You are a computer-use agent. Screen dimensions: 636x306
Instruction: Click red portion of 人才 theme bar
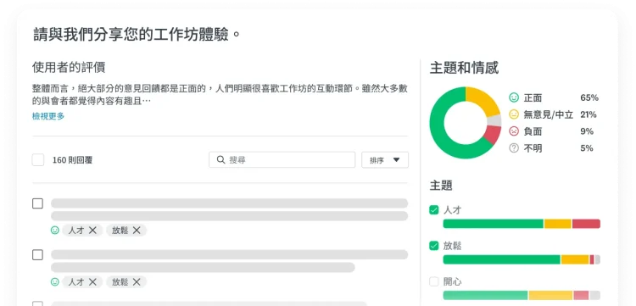586,224
